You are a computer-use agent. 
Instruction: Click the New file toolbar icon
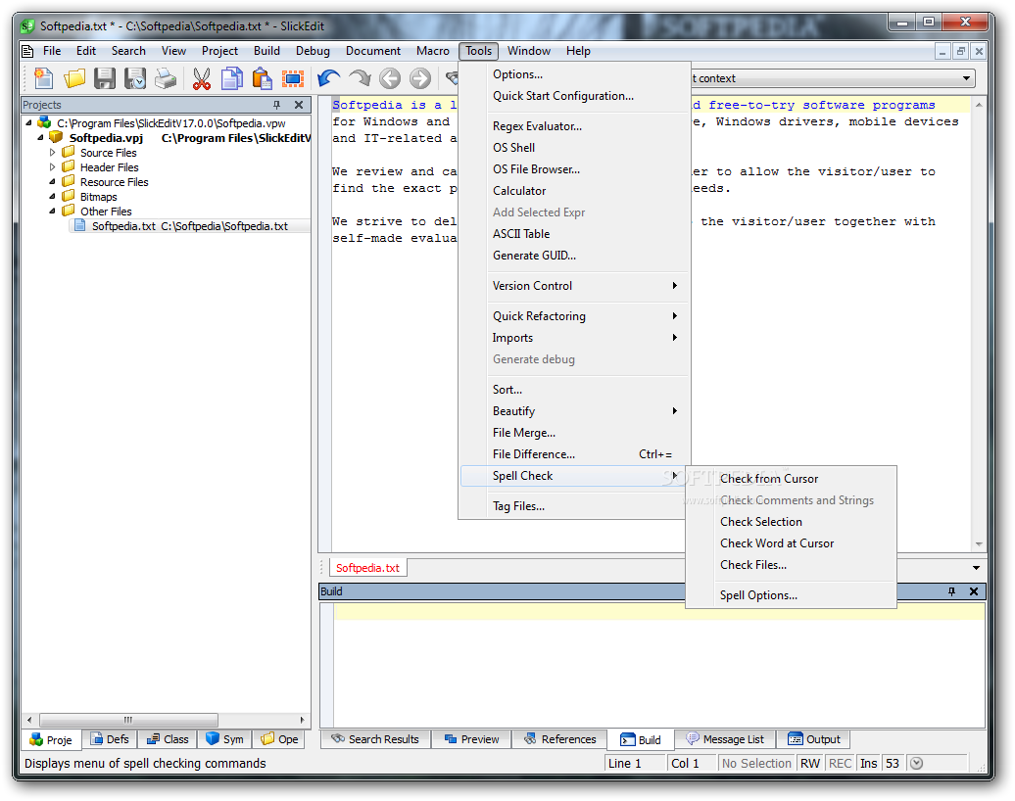(43, 78)
